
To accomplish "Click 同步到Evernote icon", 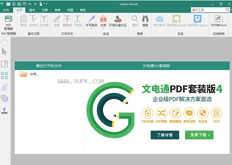I will pos(176,19).
